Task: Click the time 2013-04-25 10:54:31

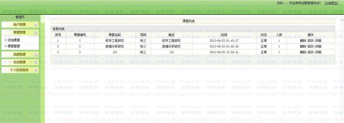Action: [224, 52]
